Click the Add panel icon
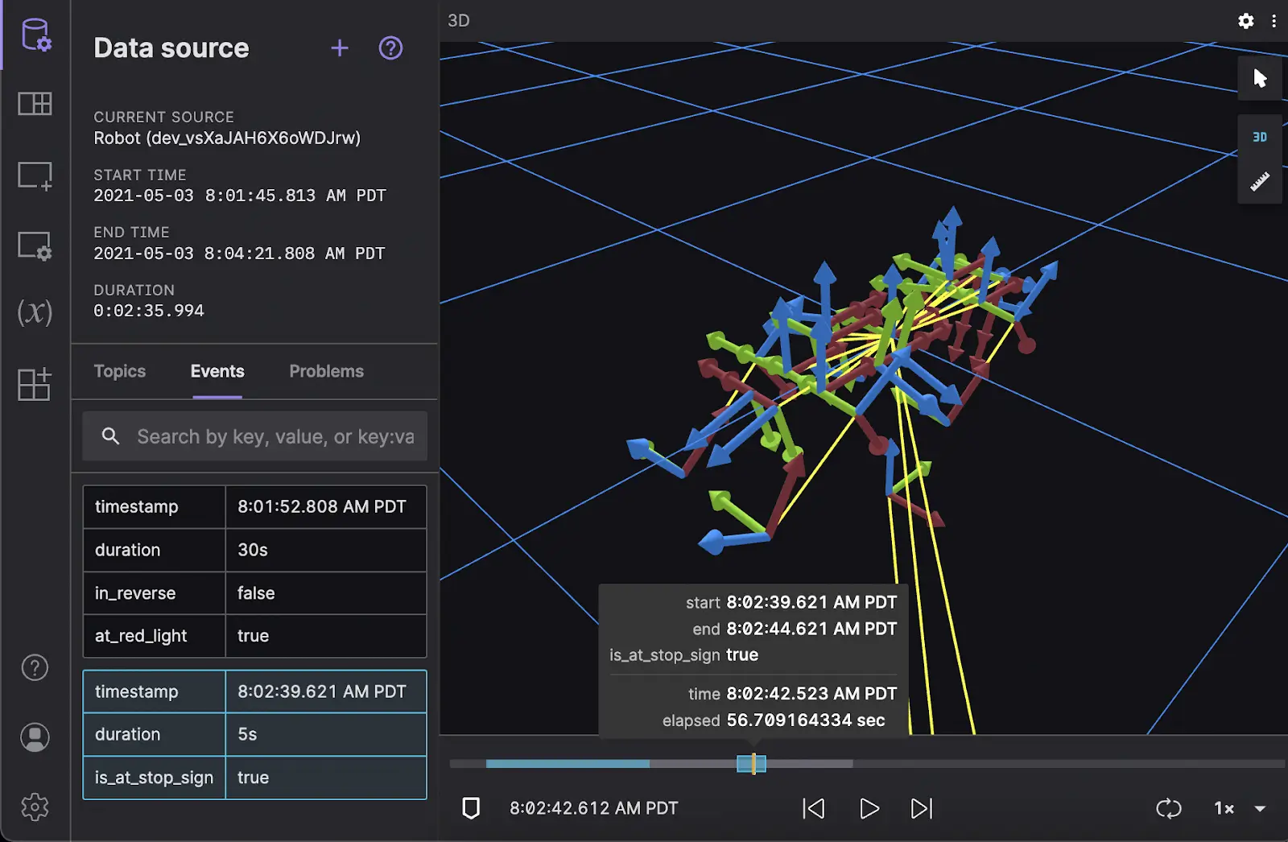 pos(35,175)
